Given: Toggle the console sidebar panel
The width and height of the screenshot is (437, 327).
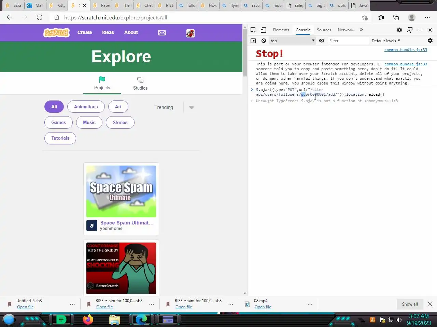Looking at the screenshot, I should (253, 41).
